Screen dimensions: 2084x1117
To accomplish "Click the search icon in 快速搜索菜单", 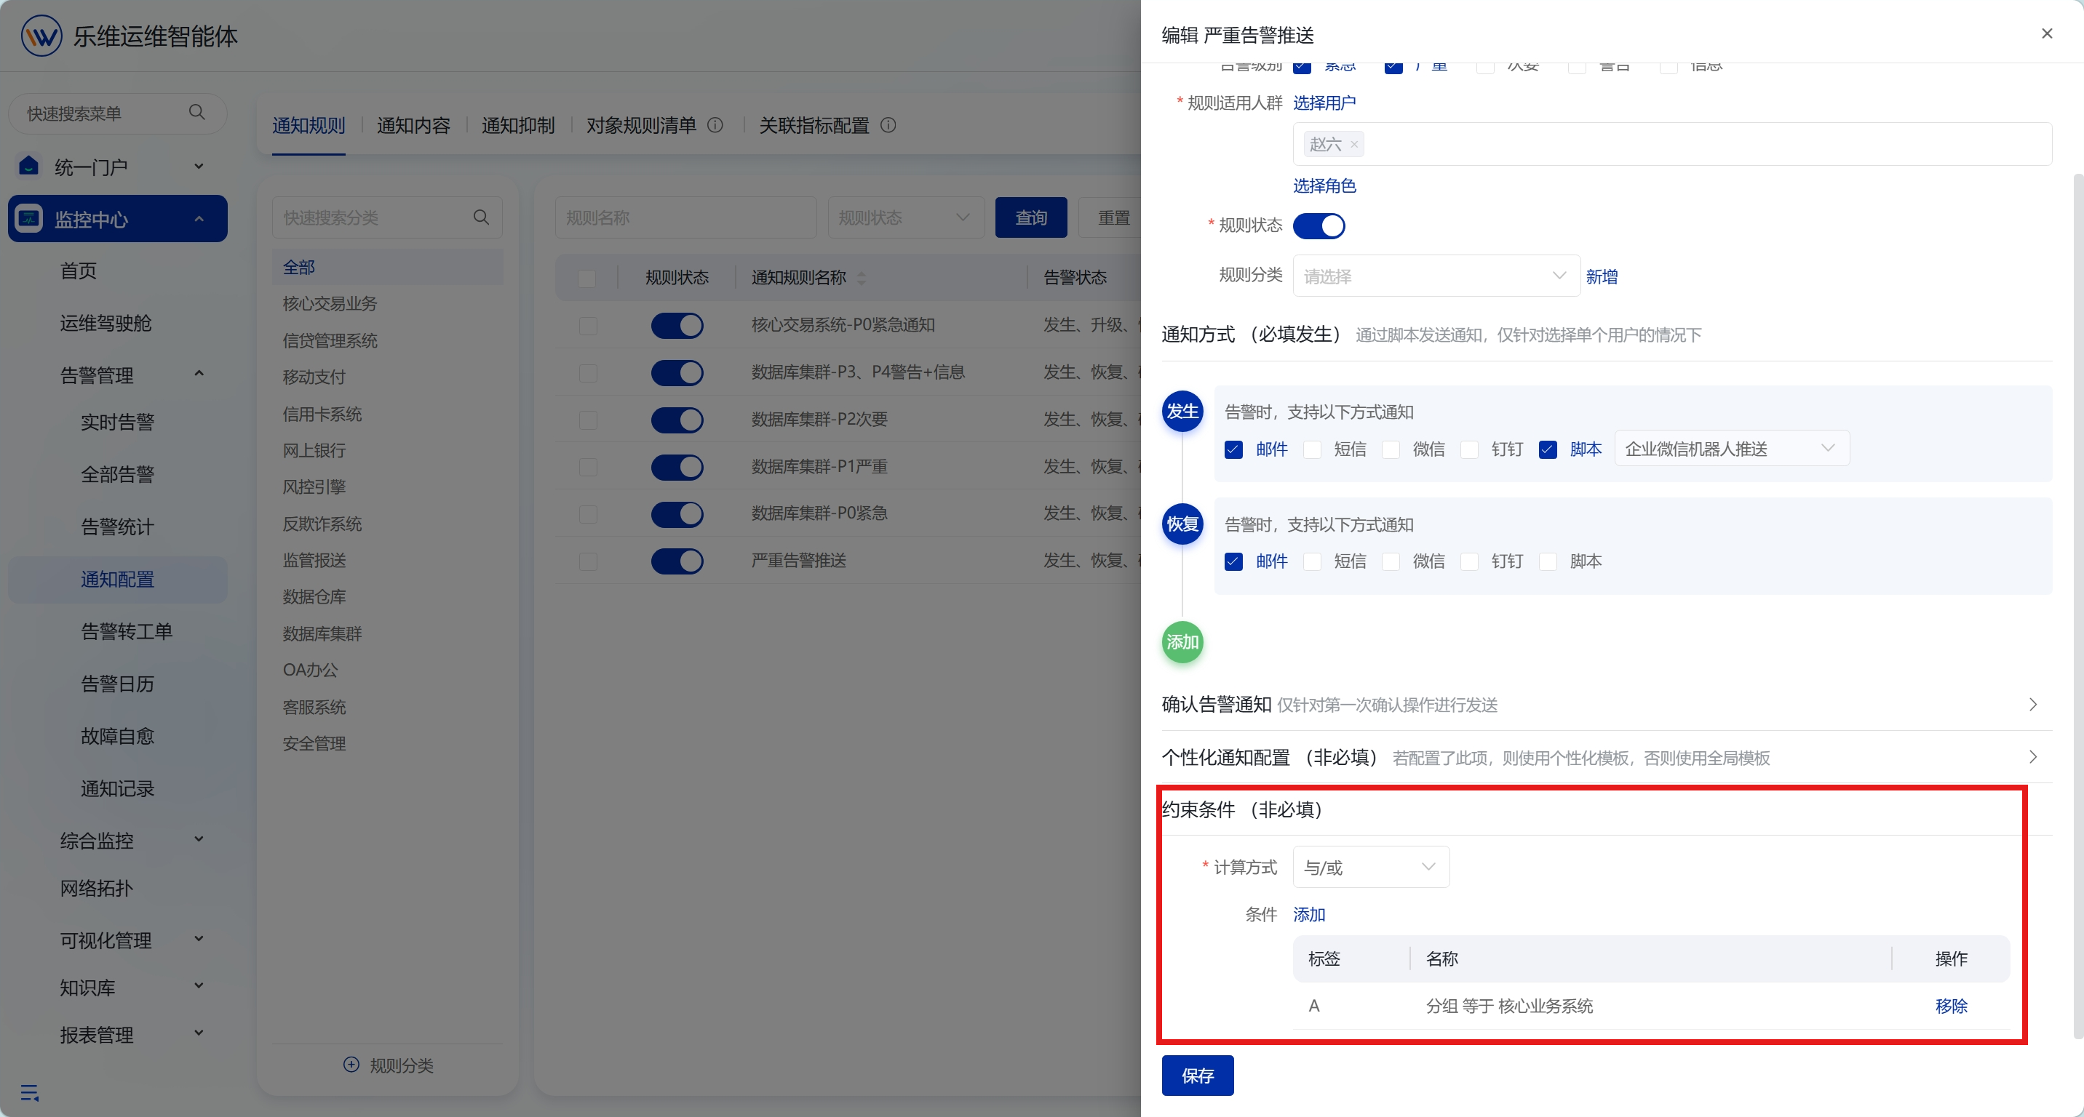I will pyautogui.click(x=196, y=112).
